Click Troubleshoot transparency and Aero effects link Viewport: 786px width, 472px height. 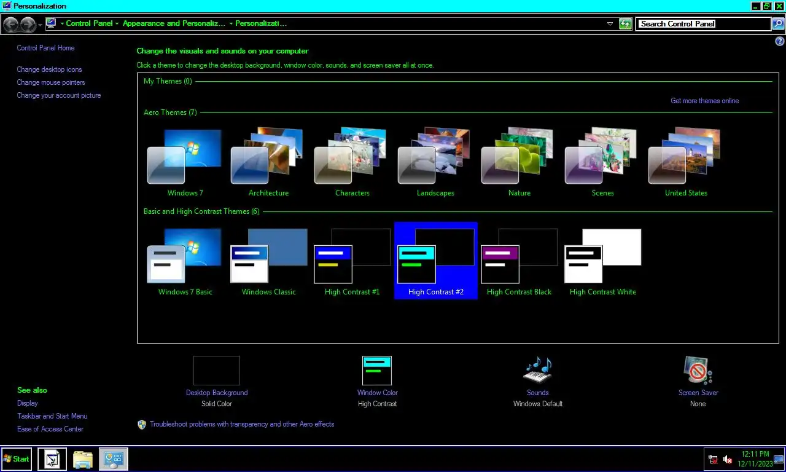(242, 424)
